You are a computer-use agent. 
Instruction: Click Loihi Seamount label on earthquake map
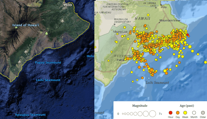tap(157, 83)
